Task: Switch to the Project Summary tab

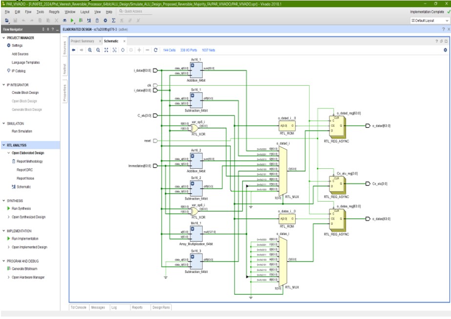Action: tap(82, 41)
